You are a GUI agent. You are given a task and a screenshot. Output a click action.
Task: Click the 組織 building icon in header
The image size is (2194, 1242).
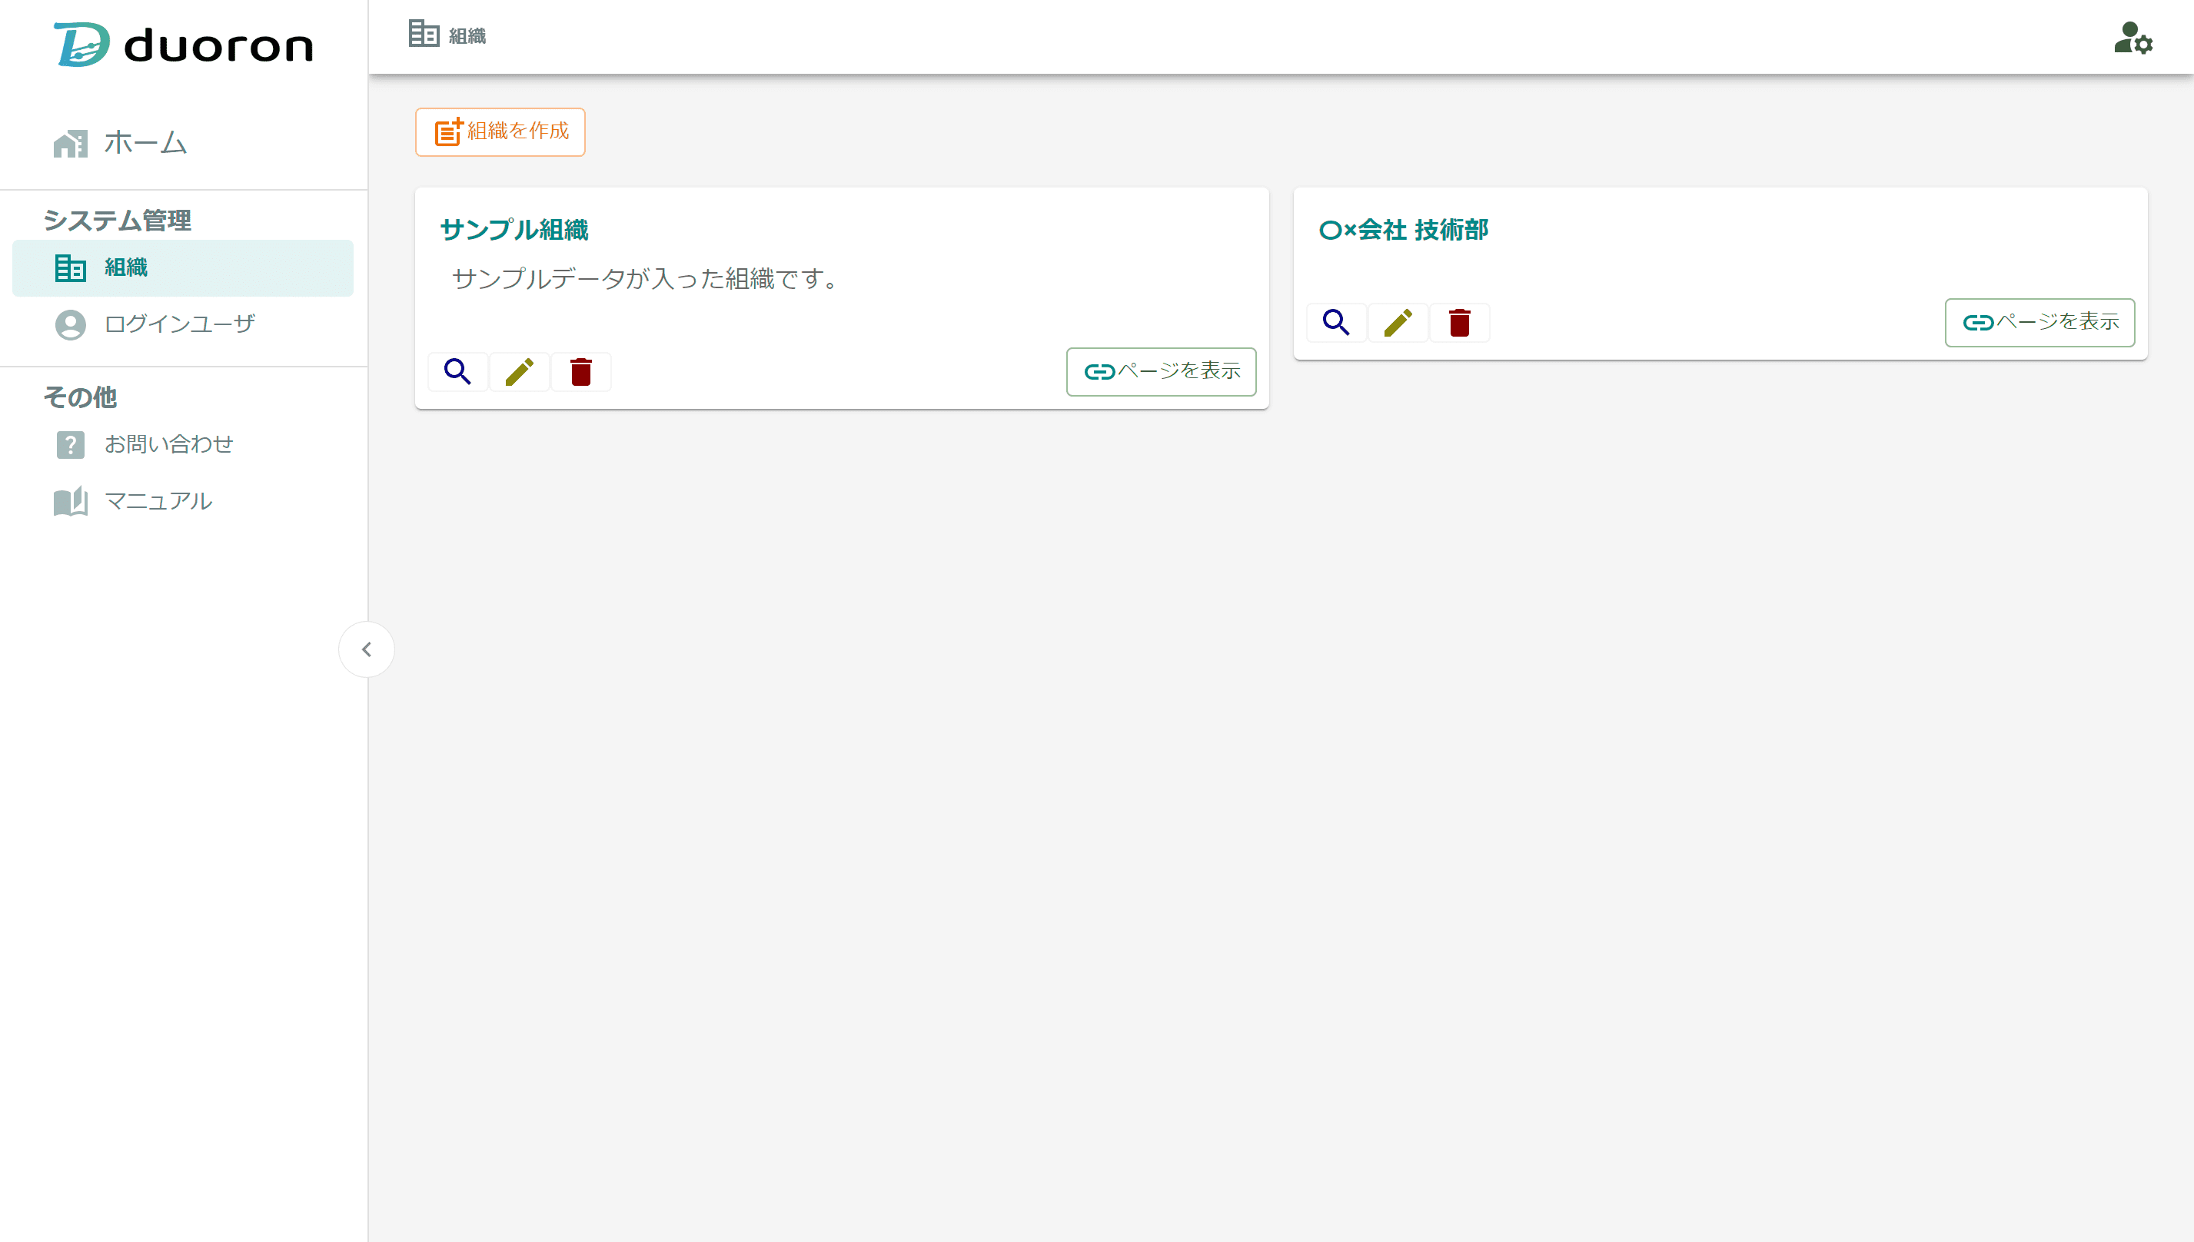(423, 33)
